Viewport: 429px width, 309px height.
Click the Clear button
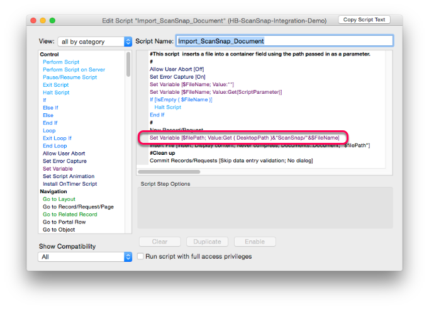(160, 242)
